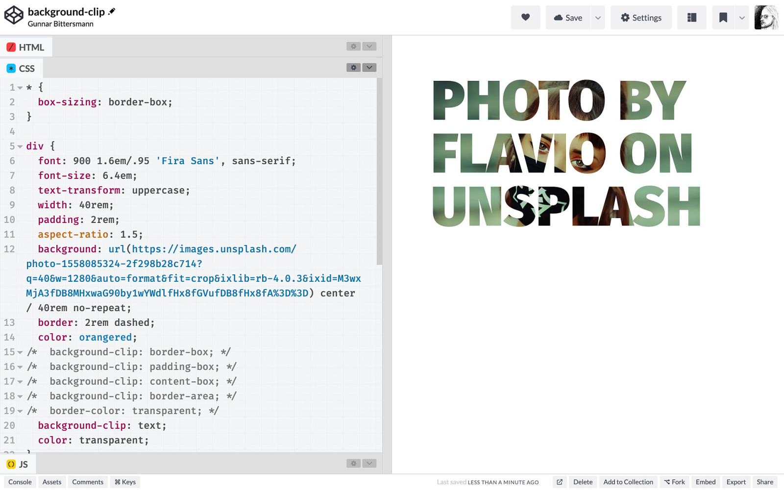Fold comment at line 15
Screen dimensions: 784x490
(20, 352)
